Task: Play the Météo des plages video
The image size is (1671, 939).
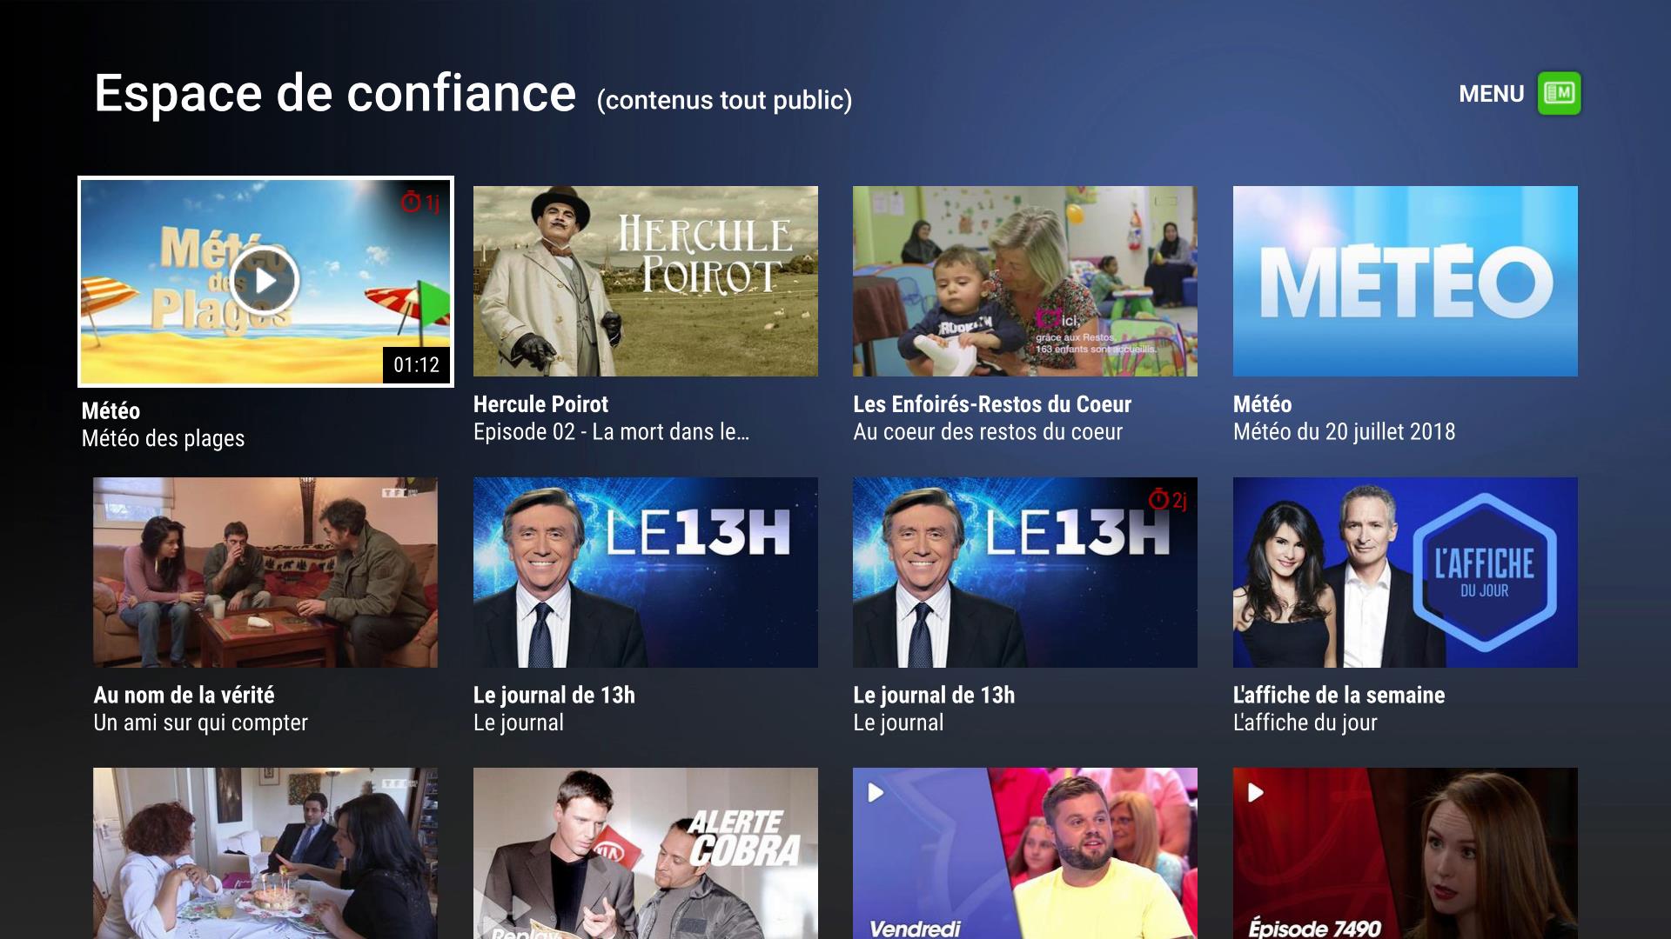Action: pyautogui.click(x=265, y=281)
